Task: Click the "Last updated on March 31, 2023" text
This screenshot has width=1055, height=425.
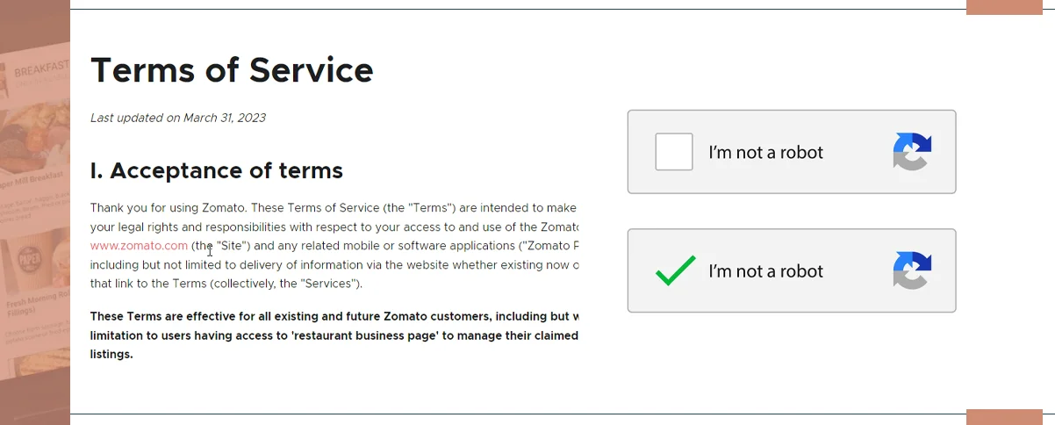Action: [x=177, y=118]
